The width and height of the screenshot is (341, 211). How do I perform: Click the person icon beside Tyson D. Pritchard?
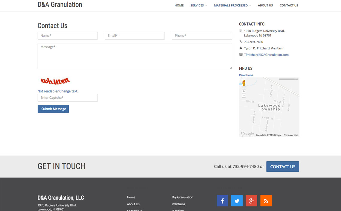tap(241, 48)
